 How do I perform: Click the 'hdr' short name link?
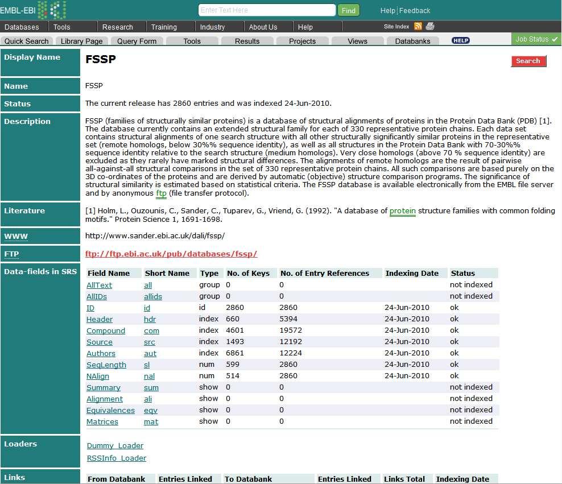150,319
